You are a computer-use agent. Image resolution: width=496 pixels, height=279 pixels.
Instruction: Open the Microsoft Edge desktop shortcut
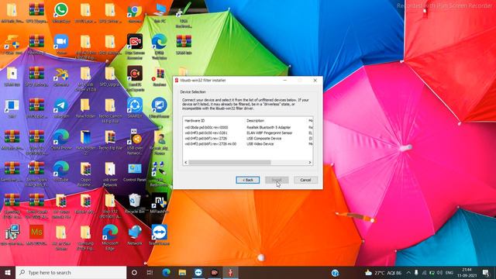[x=110, y=237]
